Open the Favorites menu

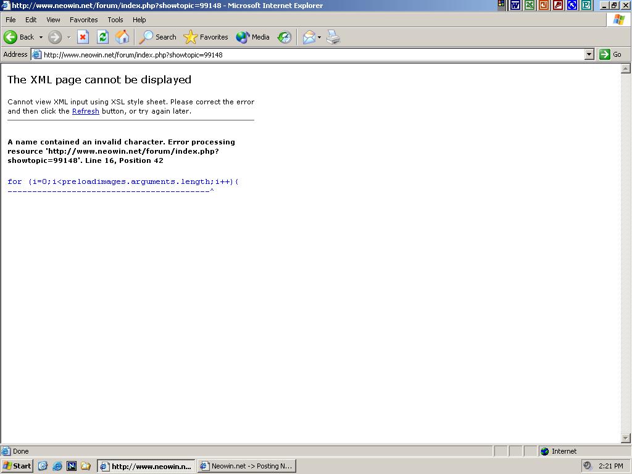[83, 19]
